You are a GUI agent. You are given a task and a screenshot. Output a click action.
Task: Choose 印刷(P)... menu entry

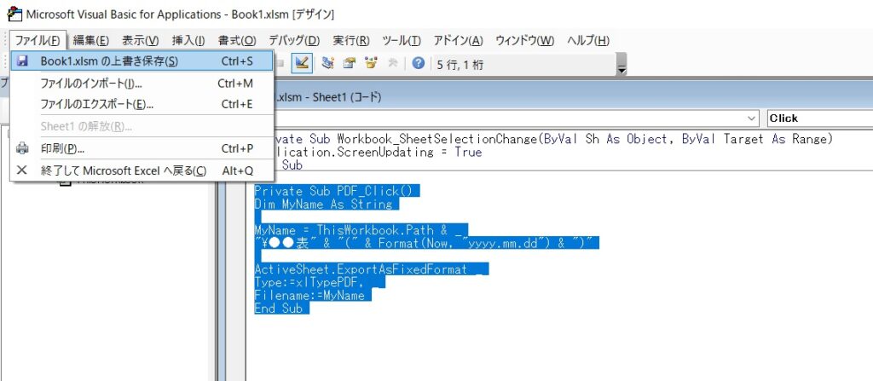coord(142,148)
